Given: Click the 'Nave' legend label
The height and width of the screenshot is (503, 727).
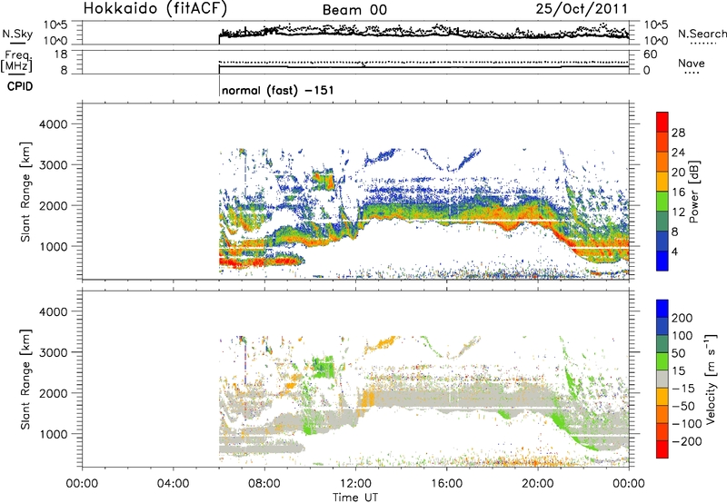Looking at the screenshot, I should (692, 63).
